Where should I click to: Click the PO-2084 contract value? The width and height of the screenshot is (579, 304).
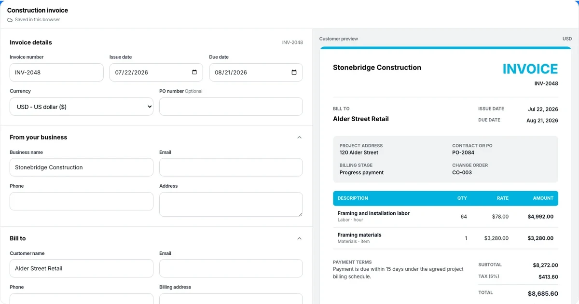point(463,152)
